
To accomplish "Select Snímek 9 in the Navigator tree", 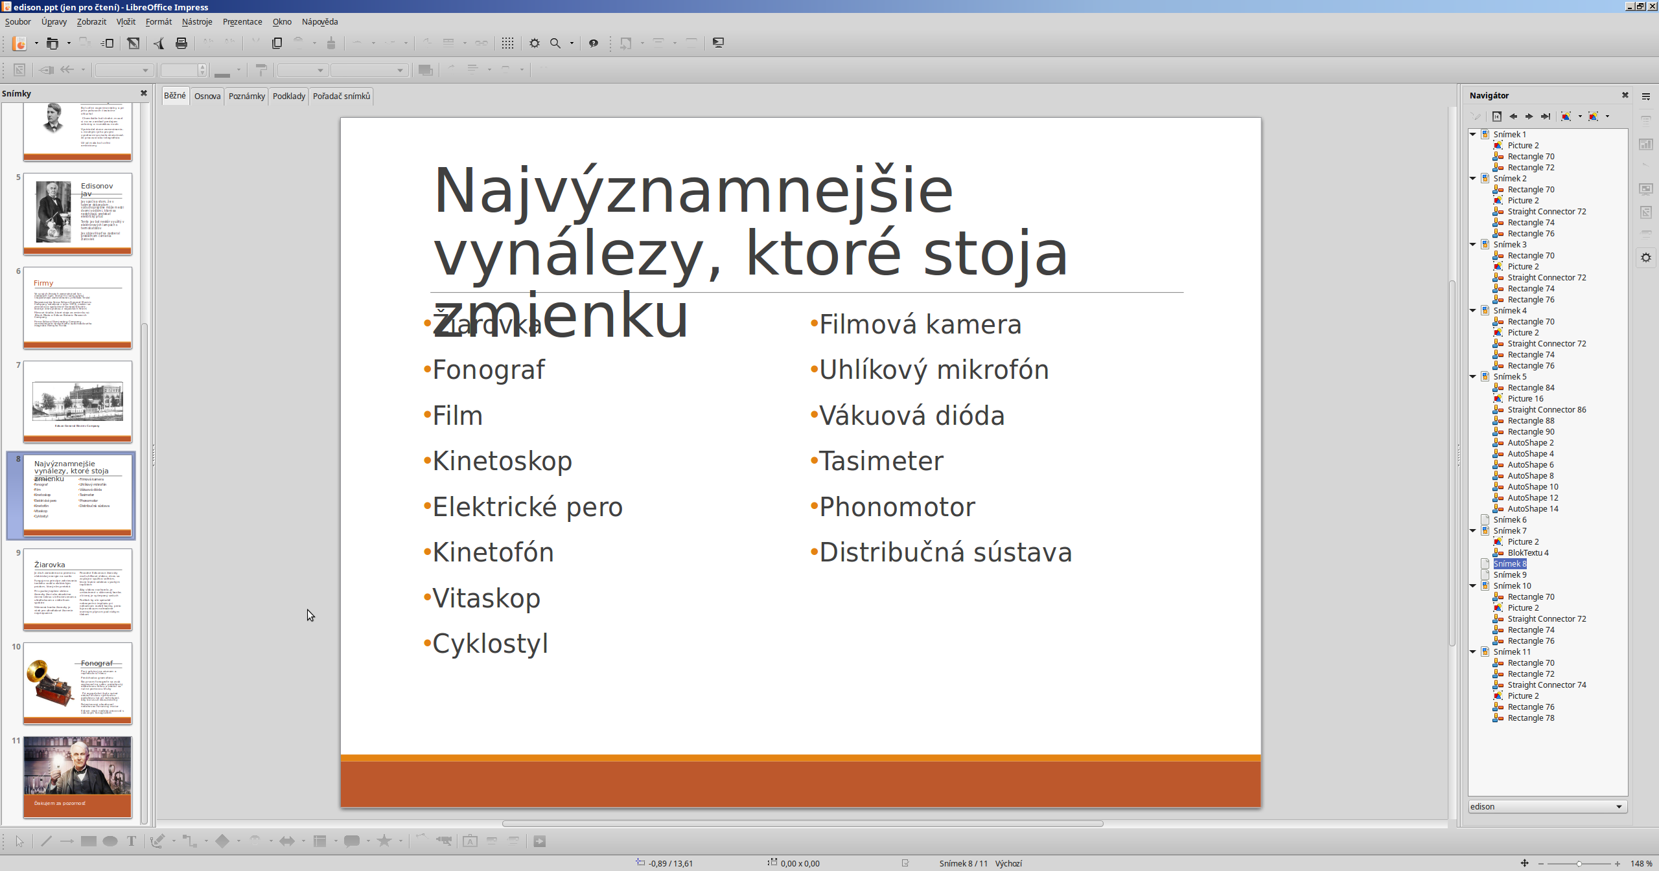I will point(1510,574).
